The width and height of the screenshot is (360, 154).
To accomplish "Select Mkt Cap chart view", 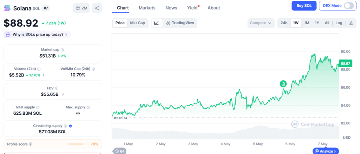I will [137, 23].
